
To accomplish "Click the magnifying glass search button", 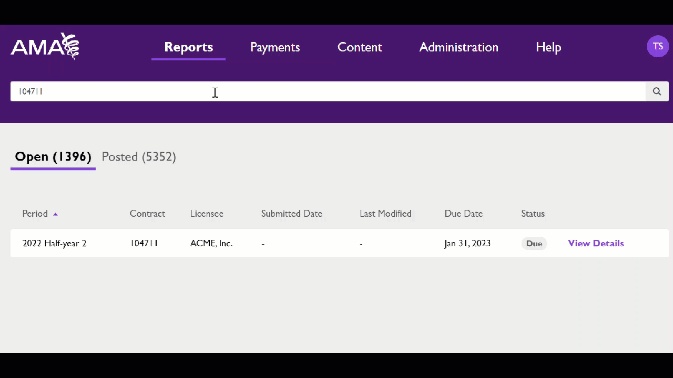I will 657,91.
